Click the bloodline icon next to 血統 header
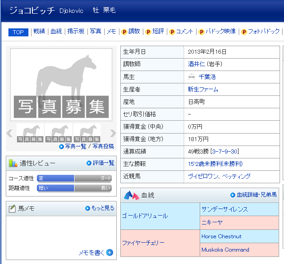 [x=132, y=195]
